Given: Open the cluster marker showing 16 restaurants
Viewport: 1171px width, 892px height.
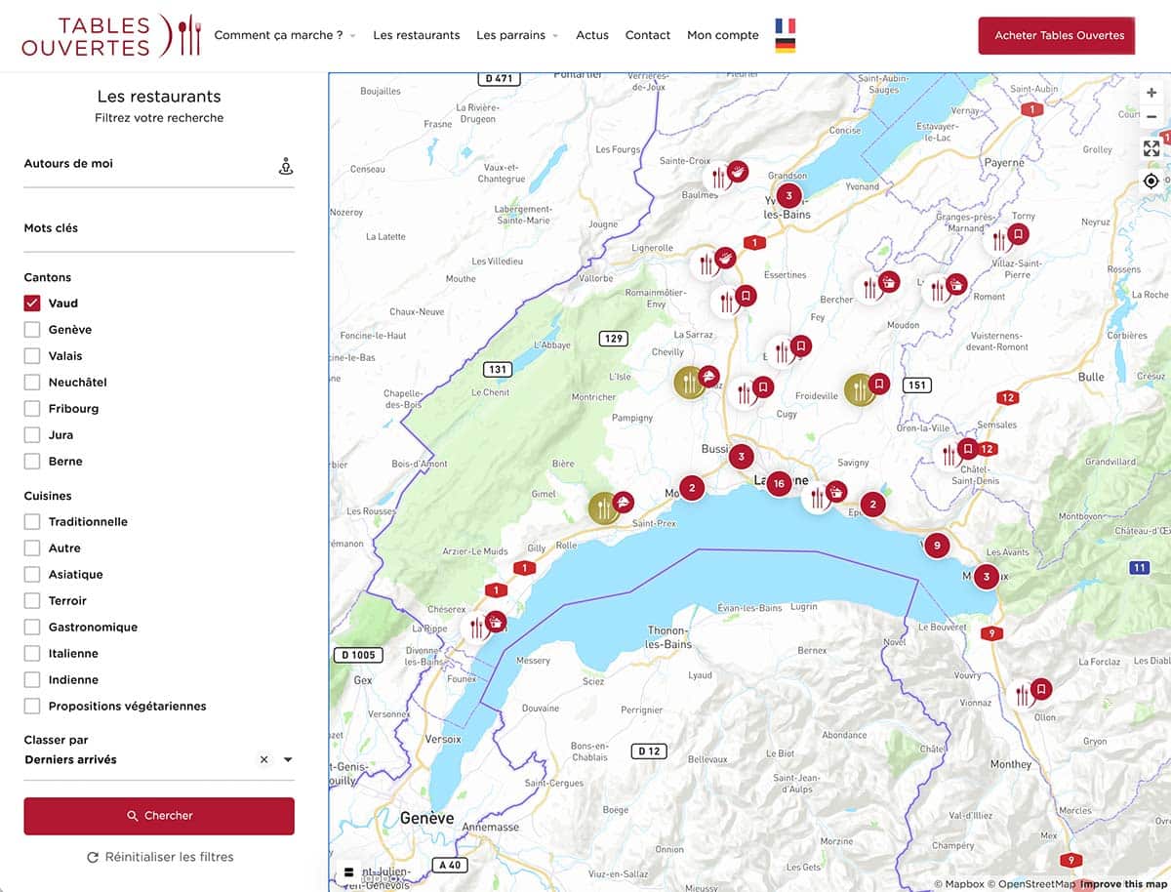Looking at the screenshot, I should tap(778, 483).
